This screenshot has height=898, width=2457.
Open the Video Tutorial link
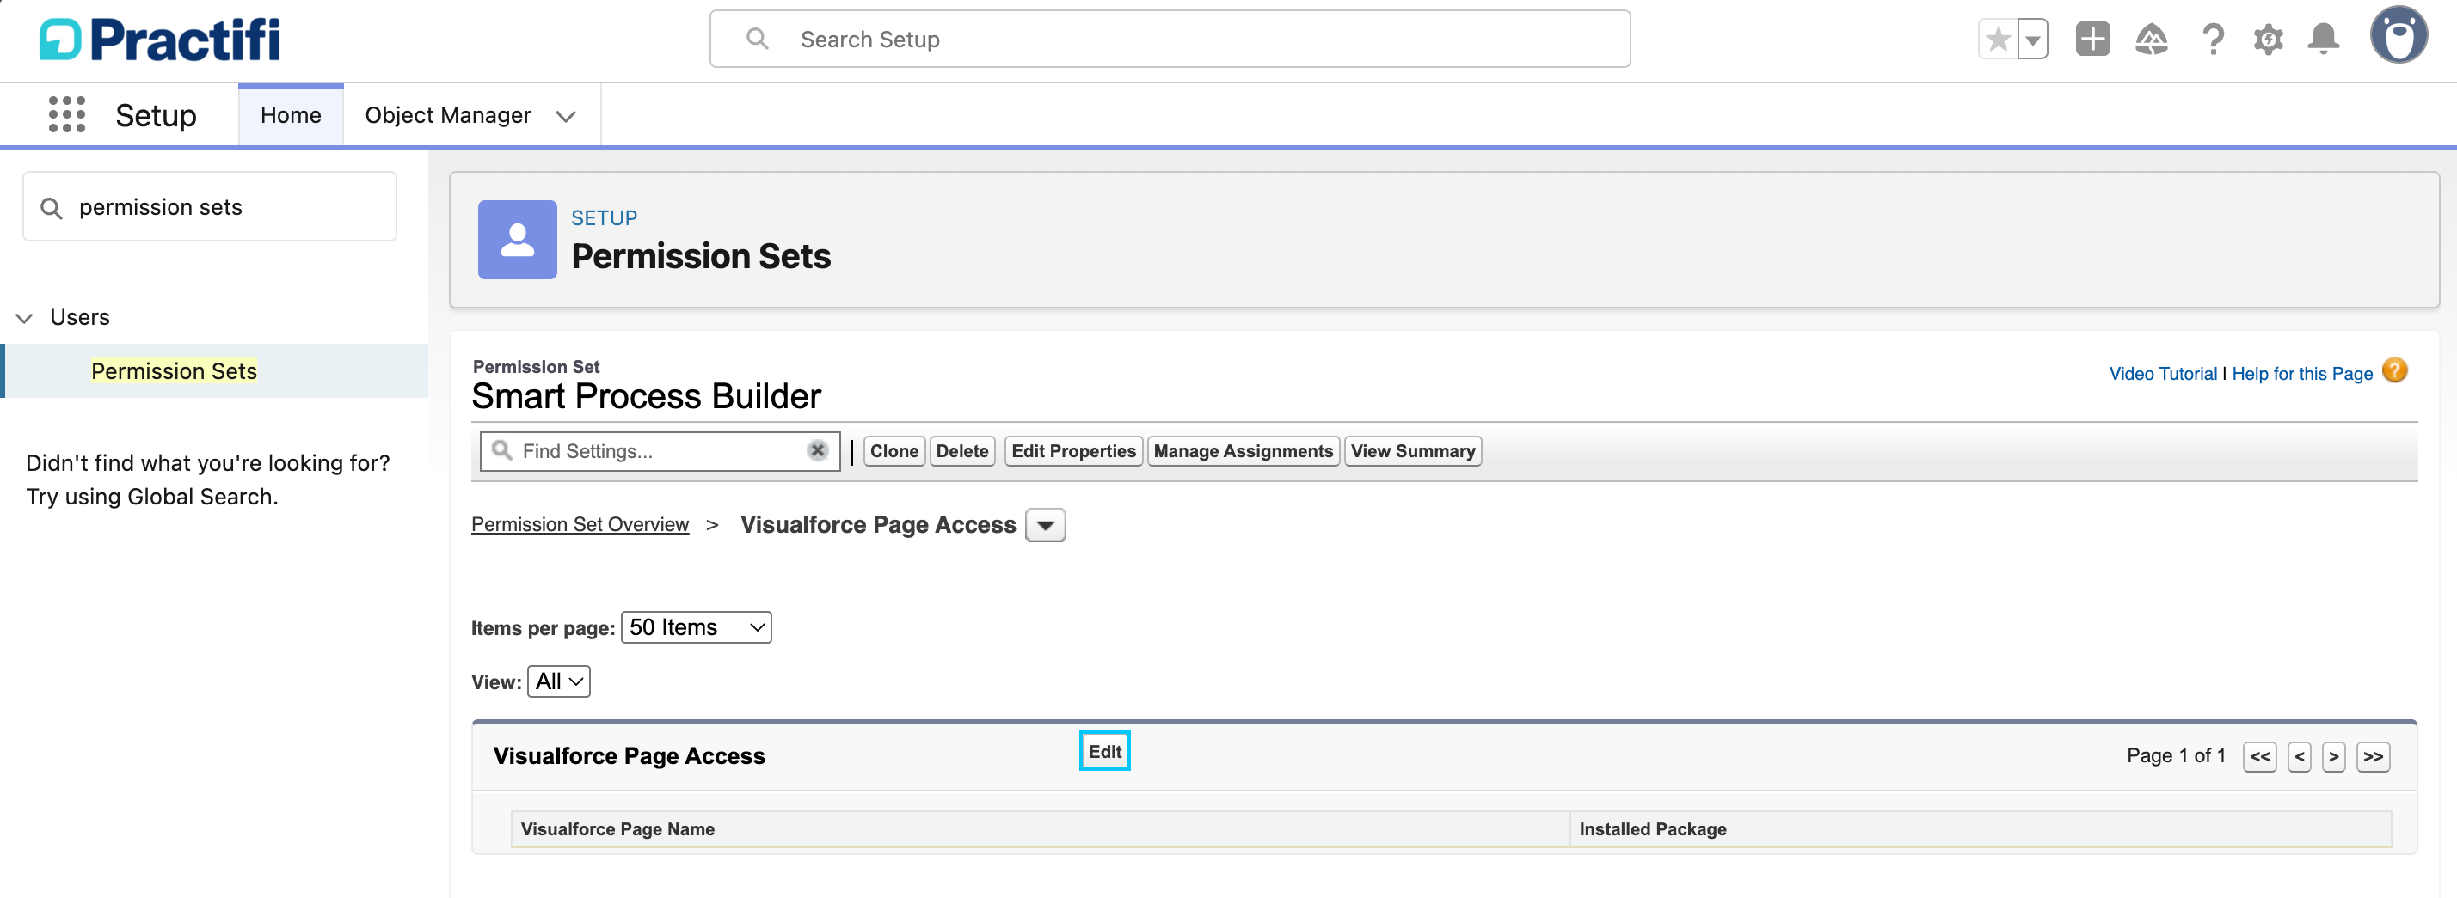2162,374
